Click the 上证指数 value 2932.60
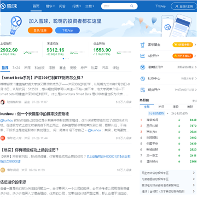Screen dimensions: 197x197 tap(9, 50)
